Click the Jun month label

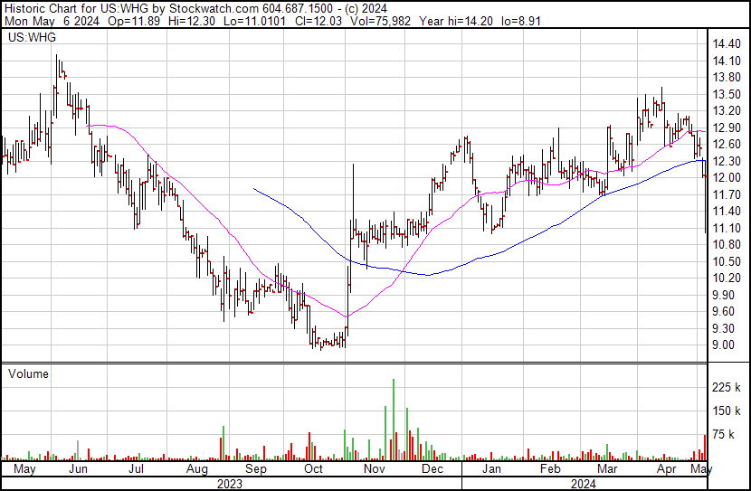pos(78,469)
